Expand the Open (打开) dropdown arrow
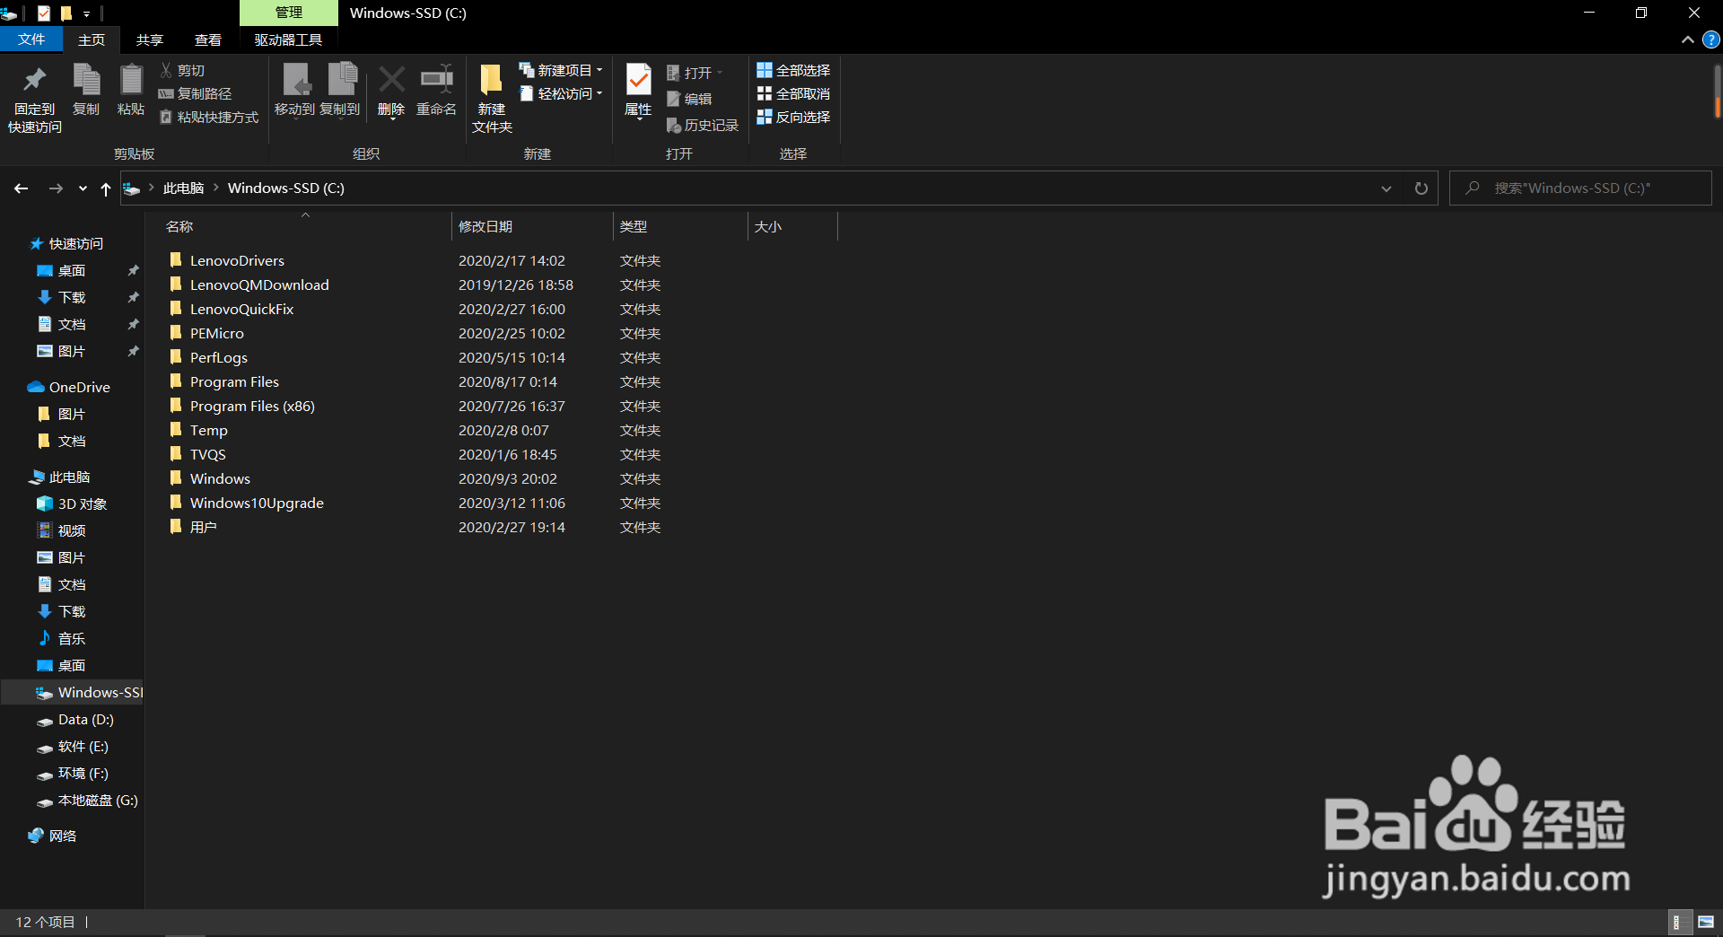The width and height of the screenshot is (1723, 937). click(x=720, y=73)
